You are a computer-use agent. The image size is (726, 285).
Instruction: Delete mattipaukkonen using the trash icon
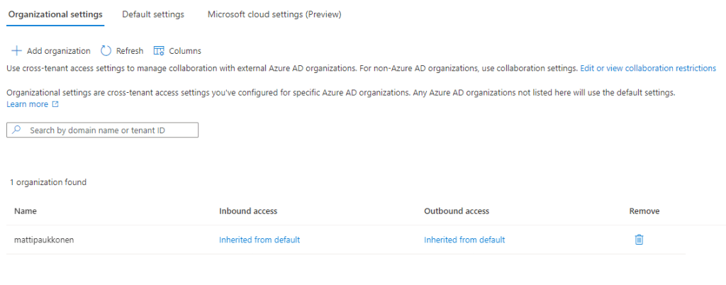point(639,240)
